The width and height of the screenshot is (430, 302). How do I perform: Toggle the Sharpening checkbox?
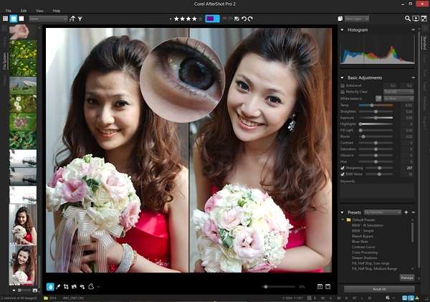click(343, 168)
